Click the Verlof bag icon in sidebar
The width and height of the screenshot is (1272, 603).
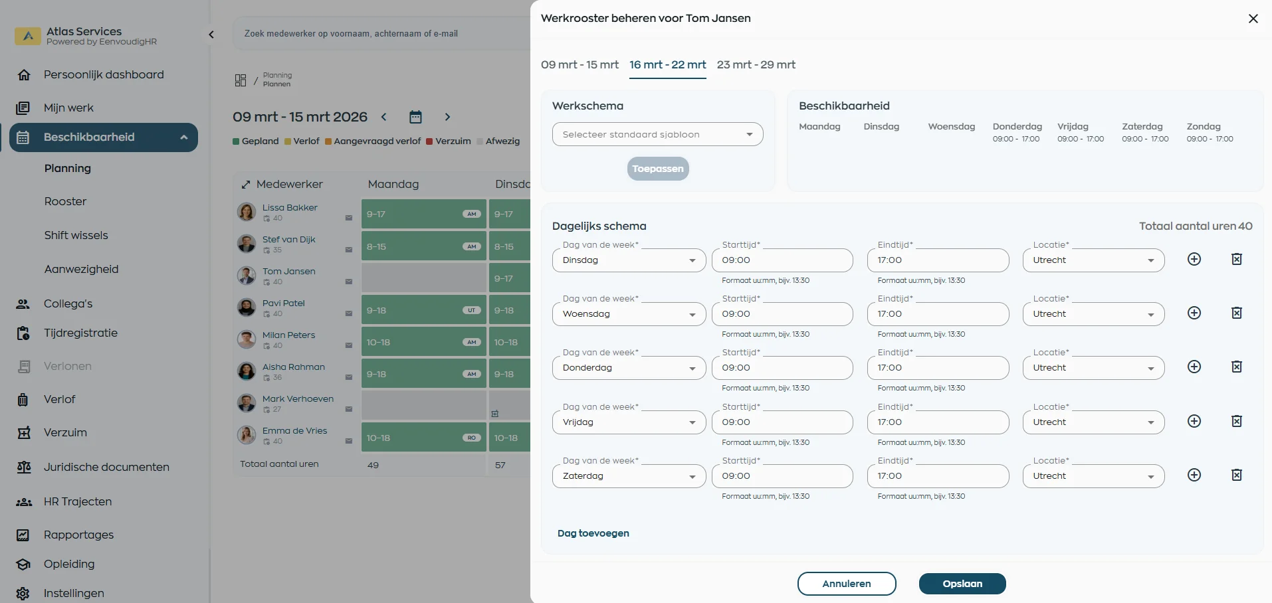coord(23,400)
